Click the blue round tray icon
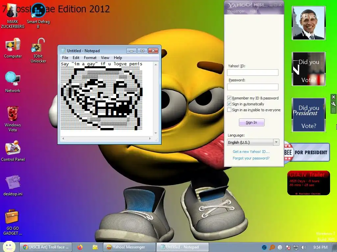 pos(264,247)
